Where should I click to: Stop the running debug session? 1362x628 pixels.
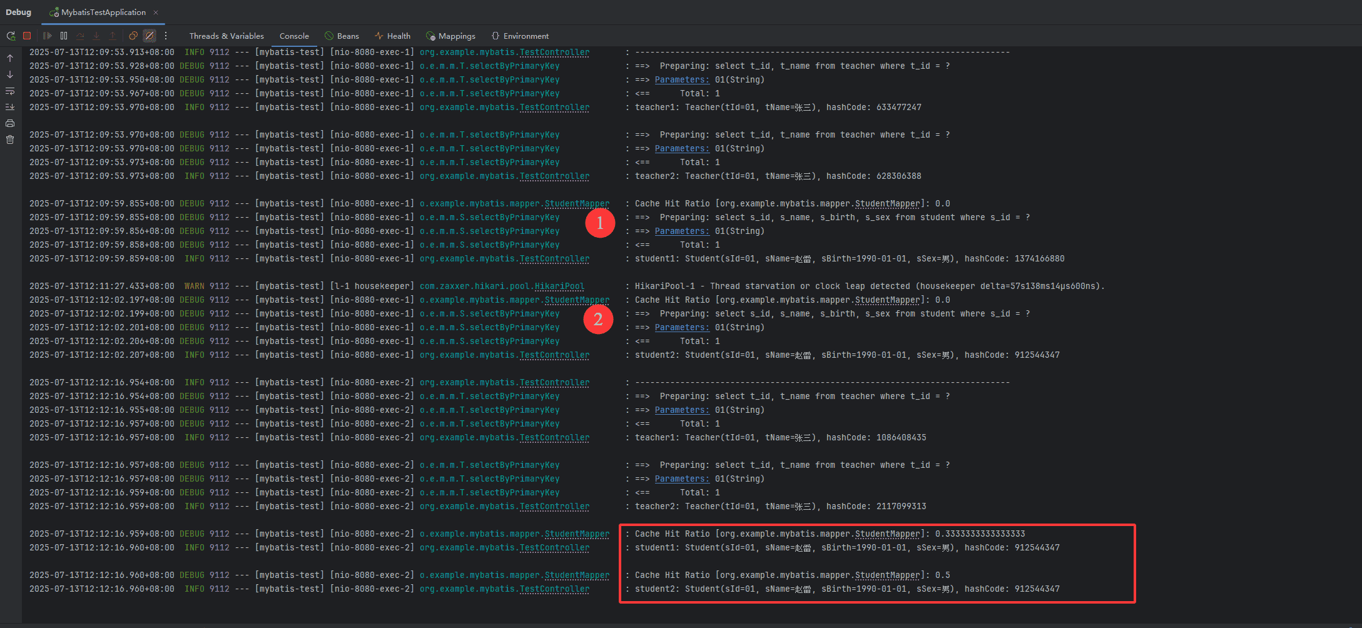point(27,36)
